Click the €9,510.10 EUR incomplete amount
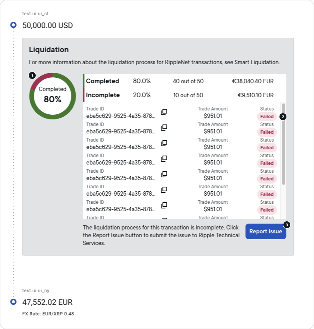 (x=256, y=95)
